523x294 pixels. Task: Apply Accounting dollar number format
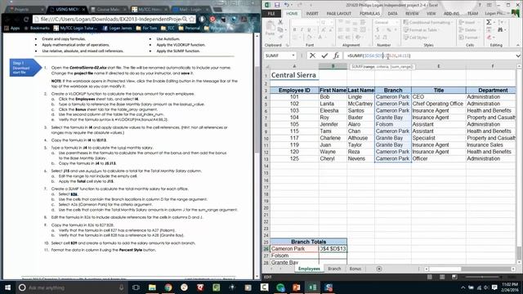[x=378, y=29]
